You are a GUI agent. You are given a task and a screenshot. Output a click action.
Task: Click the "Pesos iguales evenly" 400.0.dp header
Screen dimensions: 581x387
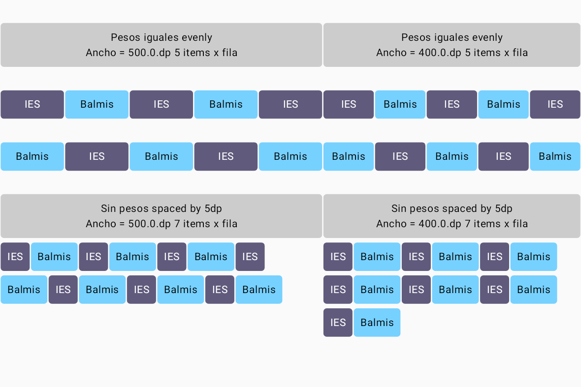(452, 45)
